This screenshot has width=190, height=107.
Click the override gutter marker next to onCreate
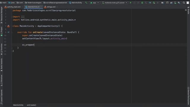tap(8, 32)
